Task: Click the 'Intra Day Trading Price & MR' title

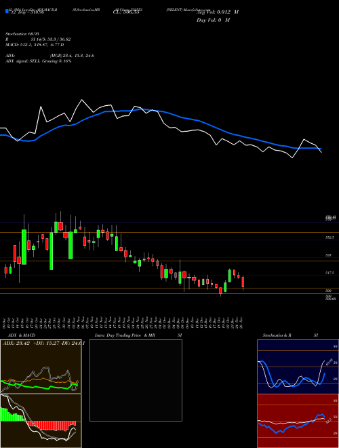Action: tap(125, 335)
